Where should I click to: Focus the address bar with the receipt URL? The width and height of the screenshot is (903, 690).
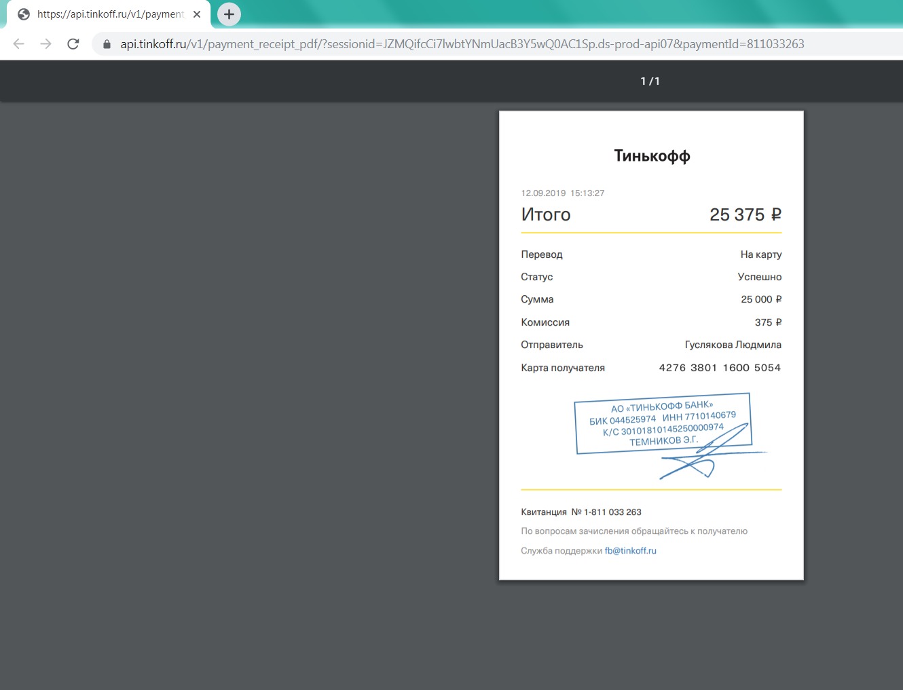point(462,44)
